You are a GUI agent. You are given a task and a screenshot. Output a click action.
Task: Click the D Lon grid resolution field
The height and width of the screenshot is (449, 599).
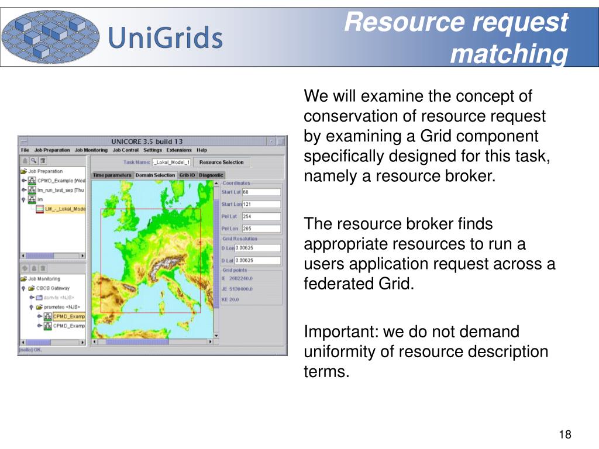pyautogui.click(x=258, y=248)
